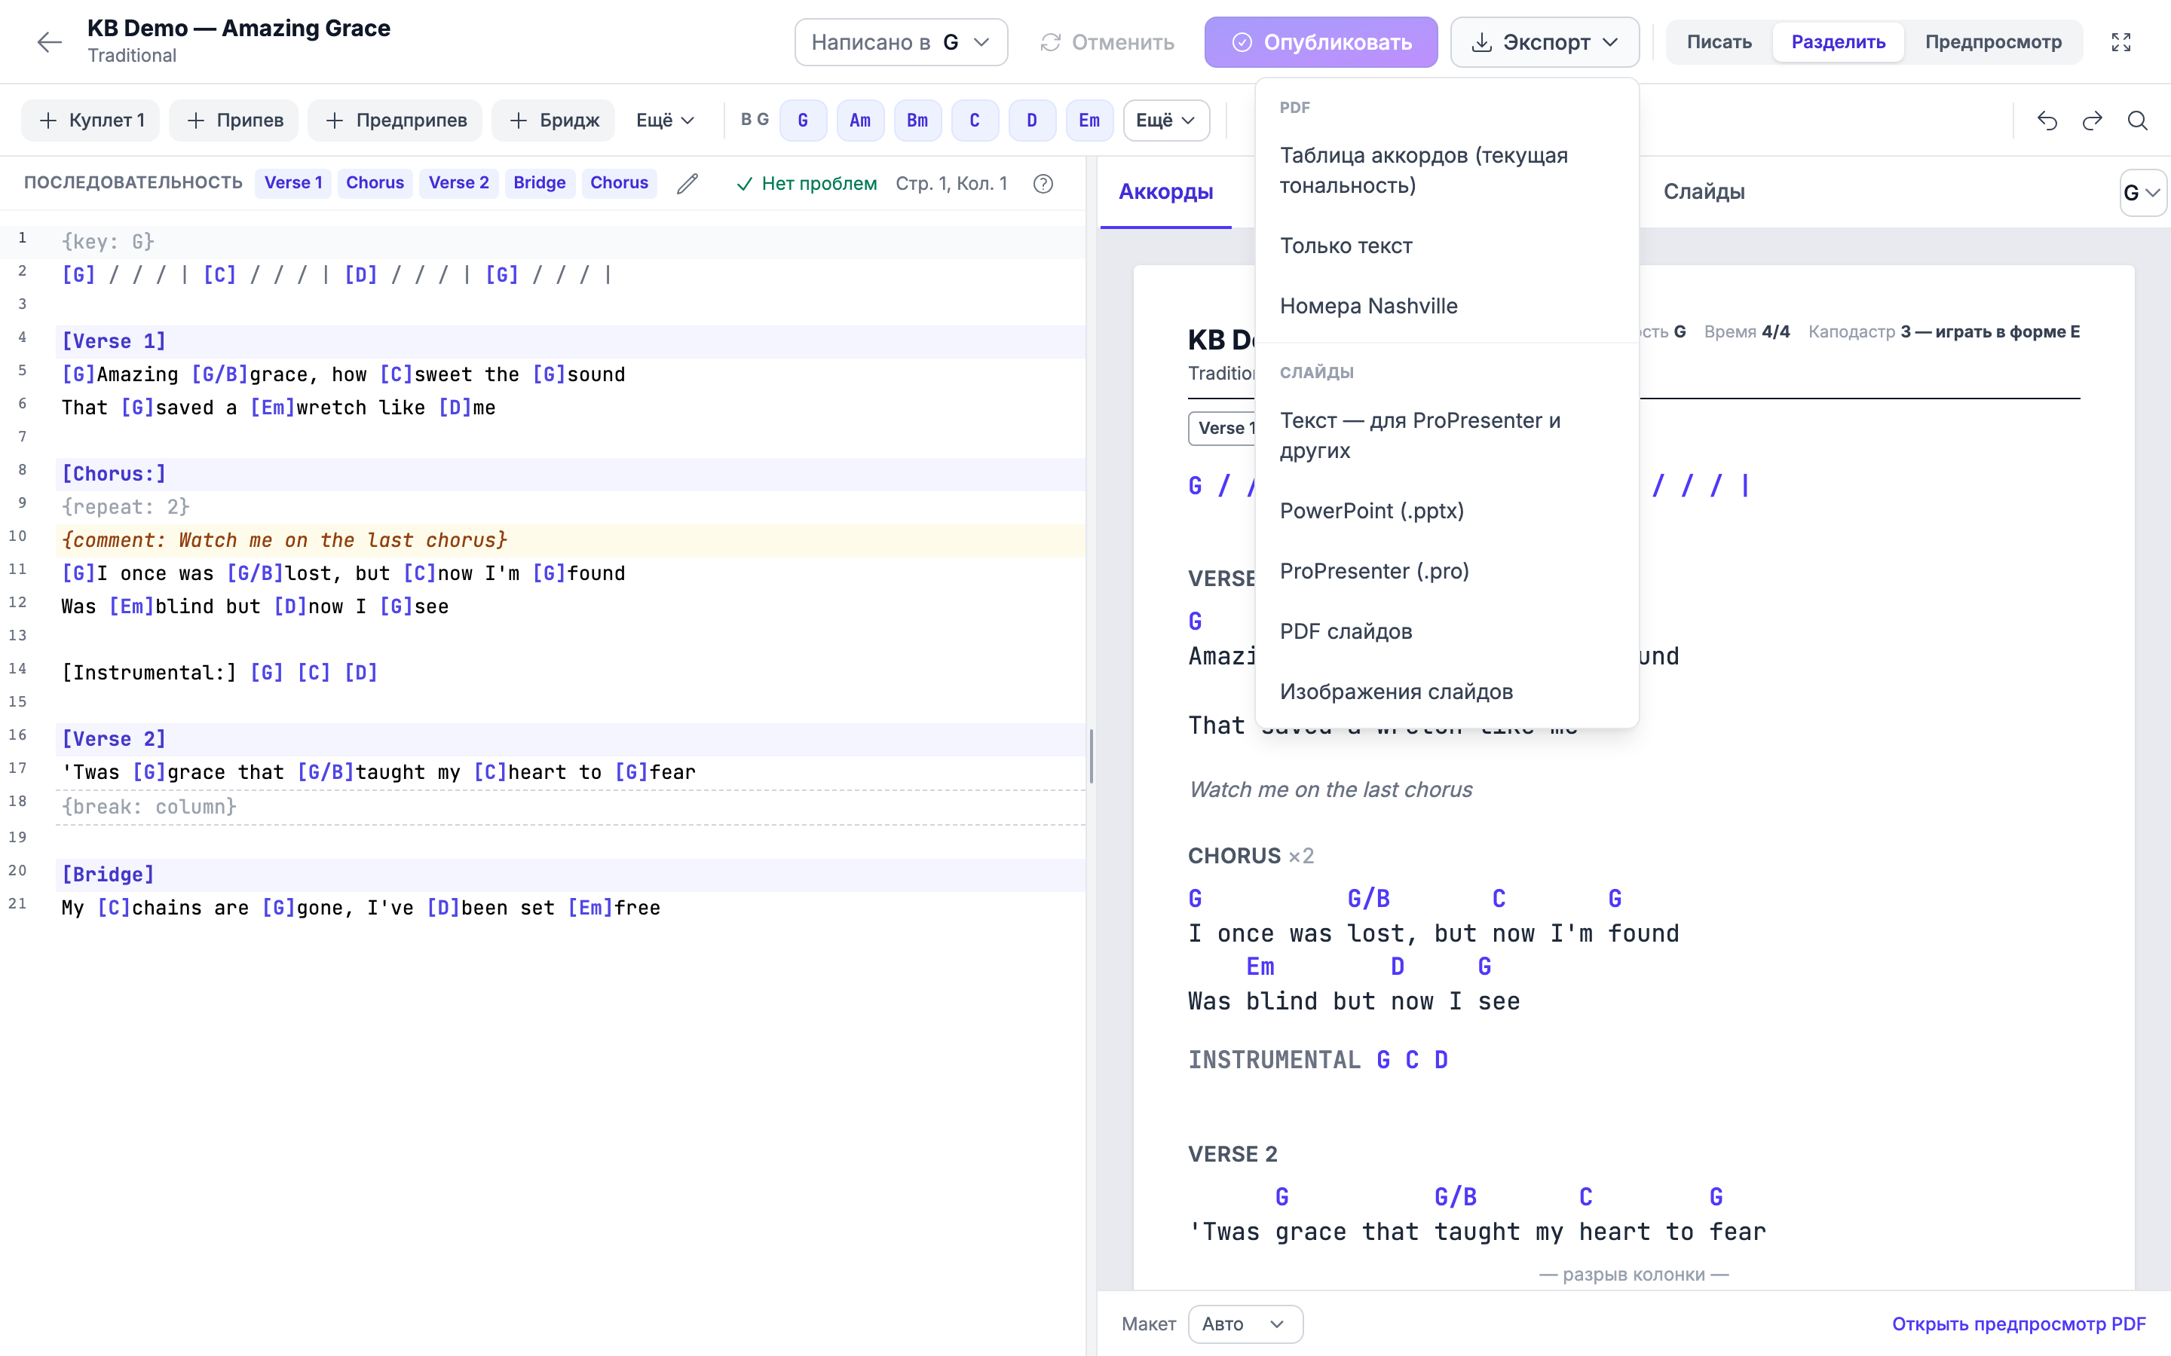Viewport: 2171px width, 1356px height.
Task: Choose Изображения слайдов export
Action: pyautogui.click(x=1447, y=692)
